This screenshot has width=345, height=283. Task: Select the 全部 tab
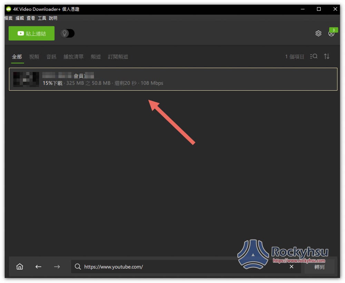[x=17, y=57]
